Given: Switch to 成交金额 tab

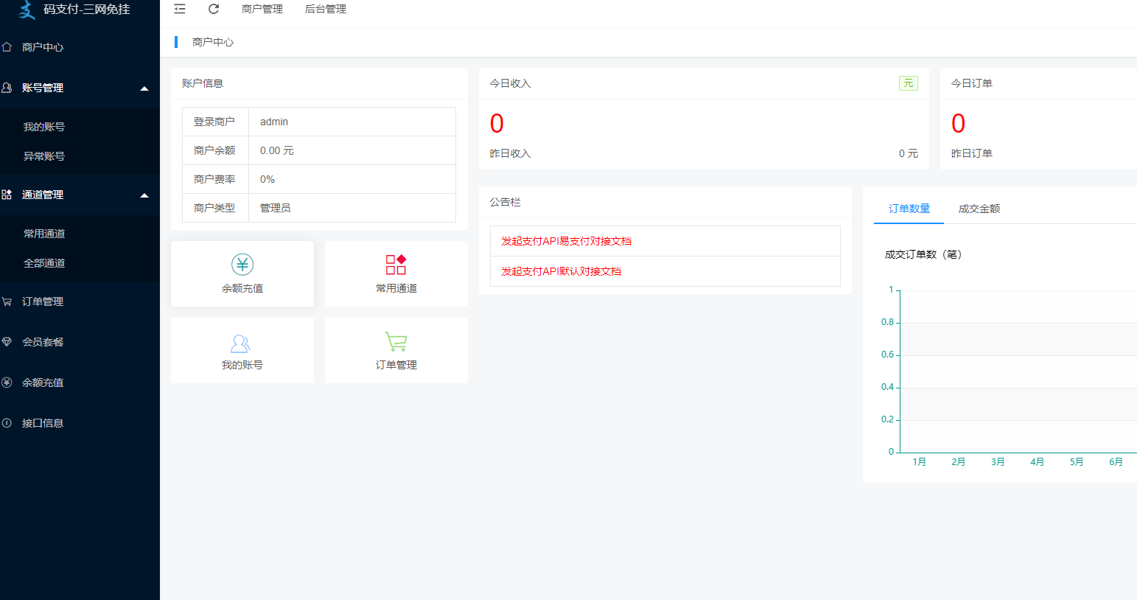Looking at the screenshot, I should point(979,209).
